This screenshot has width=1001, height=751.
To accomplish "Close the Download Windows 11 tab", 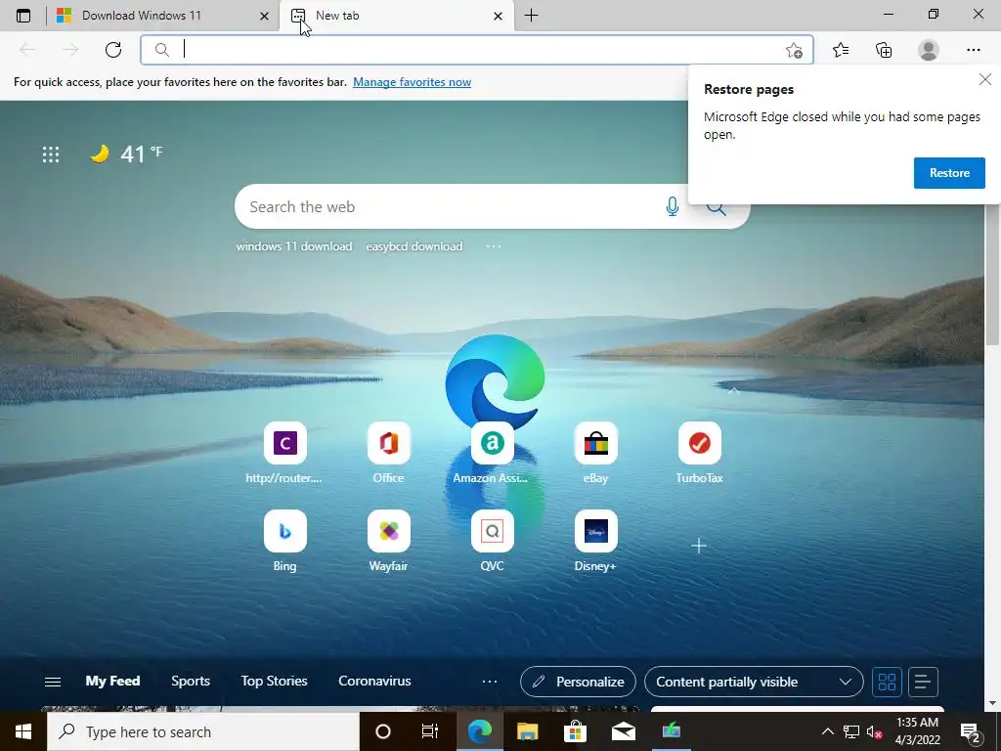I will tap(264, 16).
